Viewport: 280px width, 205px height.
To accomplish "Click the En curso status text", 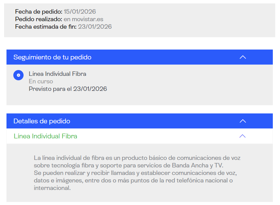I will 41,81.
